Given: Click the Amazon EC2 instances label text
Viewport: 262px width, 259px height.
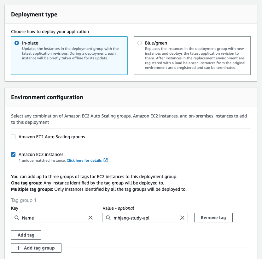Looking at the screenshot, I should coord(41,154).
